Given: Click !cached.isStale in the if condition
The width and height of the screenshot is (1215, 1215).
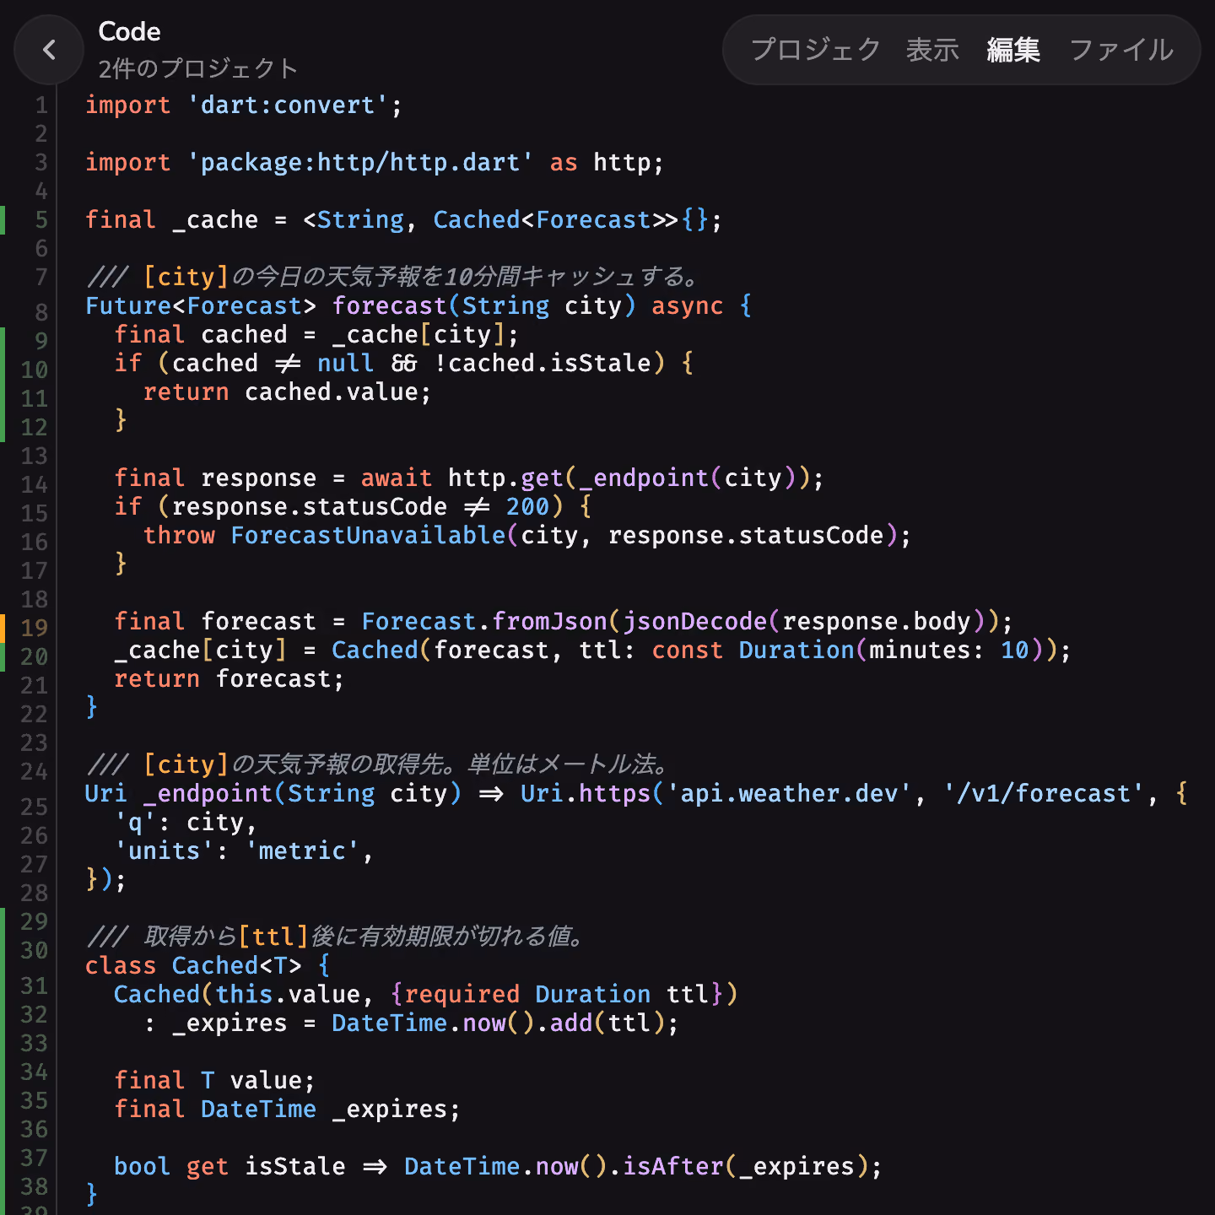Looking at the screenshot, I should tap(543, 363).
